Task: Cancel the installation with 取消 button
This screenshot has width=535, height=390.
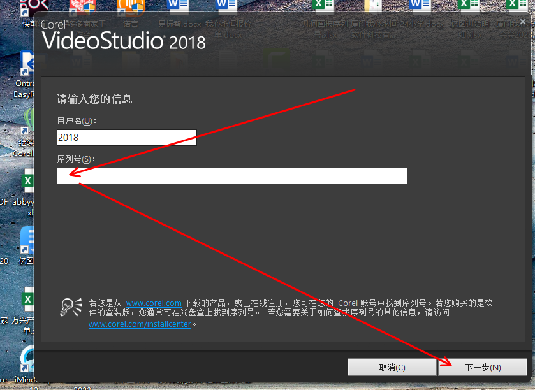Action: (x=392, y=367)
